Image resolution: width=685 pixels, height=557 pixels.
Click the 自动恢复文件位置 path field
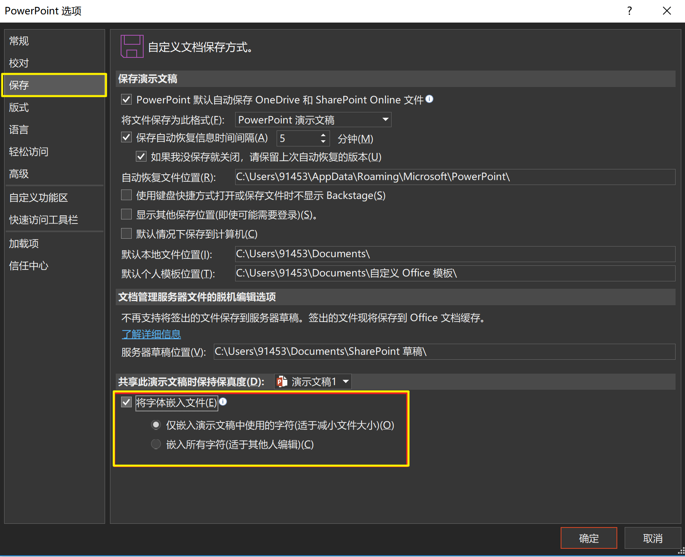tap(455, 177)
